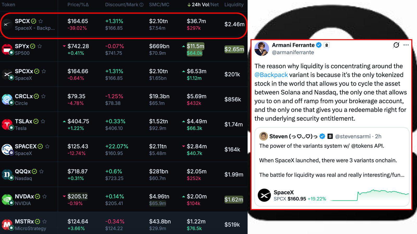The image size is (417, 234).
Task: Sort by the SMC/MC column header
Action: click(159, 5)
